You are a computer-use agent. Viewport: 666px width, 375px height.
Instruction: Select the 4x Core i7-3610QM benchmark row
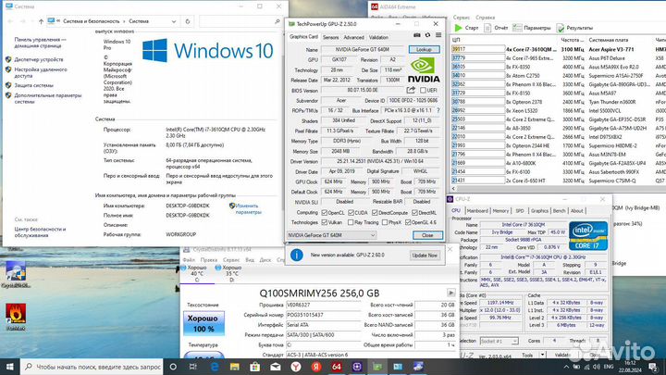[558, 49]
